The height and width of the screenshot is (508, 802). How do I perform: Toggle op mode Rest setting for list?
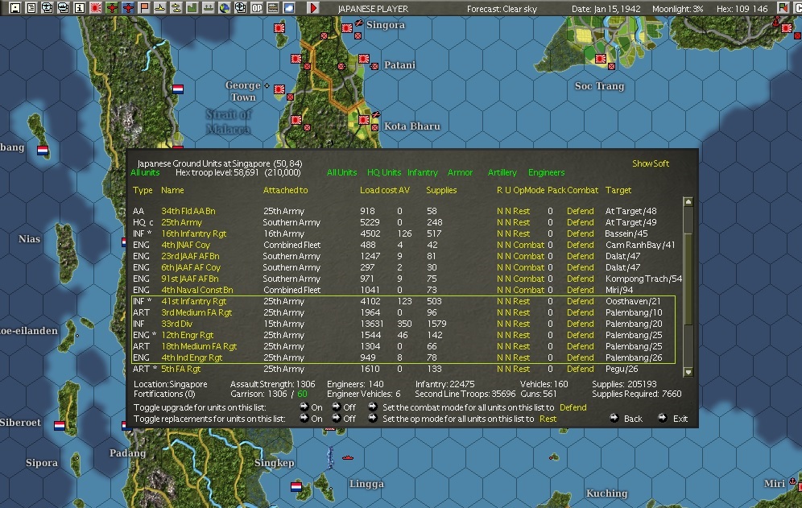click(x=548, y=419)
